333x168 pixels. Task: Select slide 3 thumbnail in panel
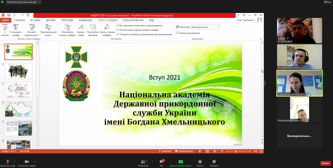point(19,90)
